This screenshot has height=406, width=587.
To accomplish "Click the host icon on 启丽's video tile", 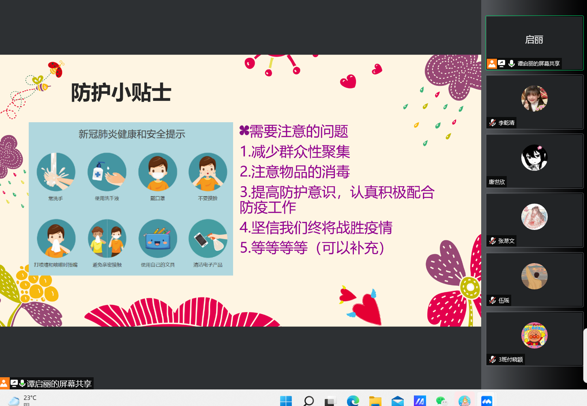I will [492, 64].
